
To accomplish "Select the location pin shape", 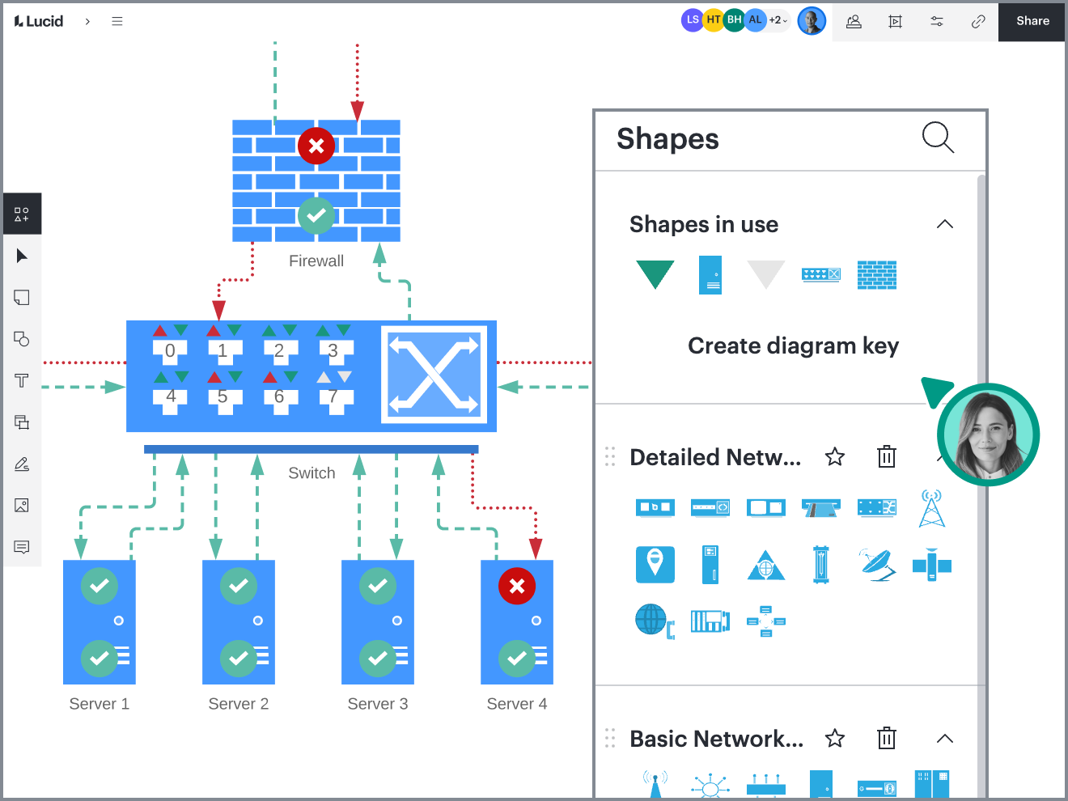I will pos(655,565).
